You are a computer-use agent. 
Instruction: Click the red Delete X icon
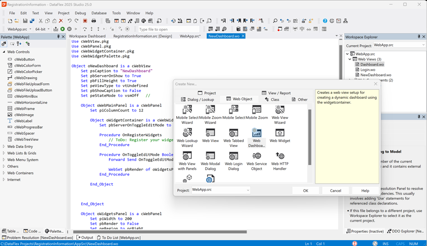pos(61,21)
